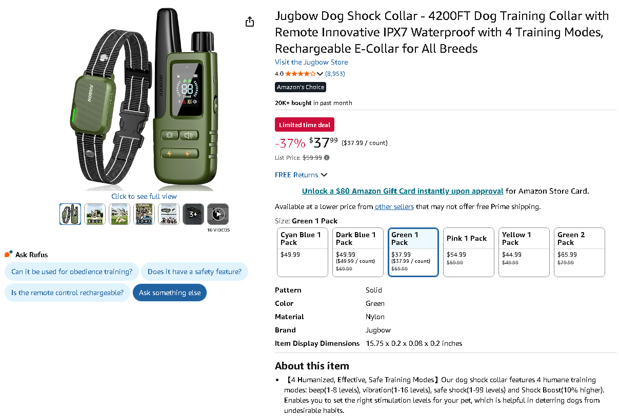The image size is (619, 416).
Task: Click the List Price info icon
Action: pos(327,158)
